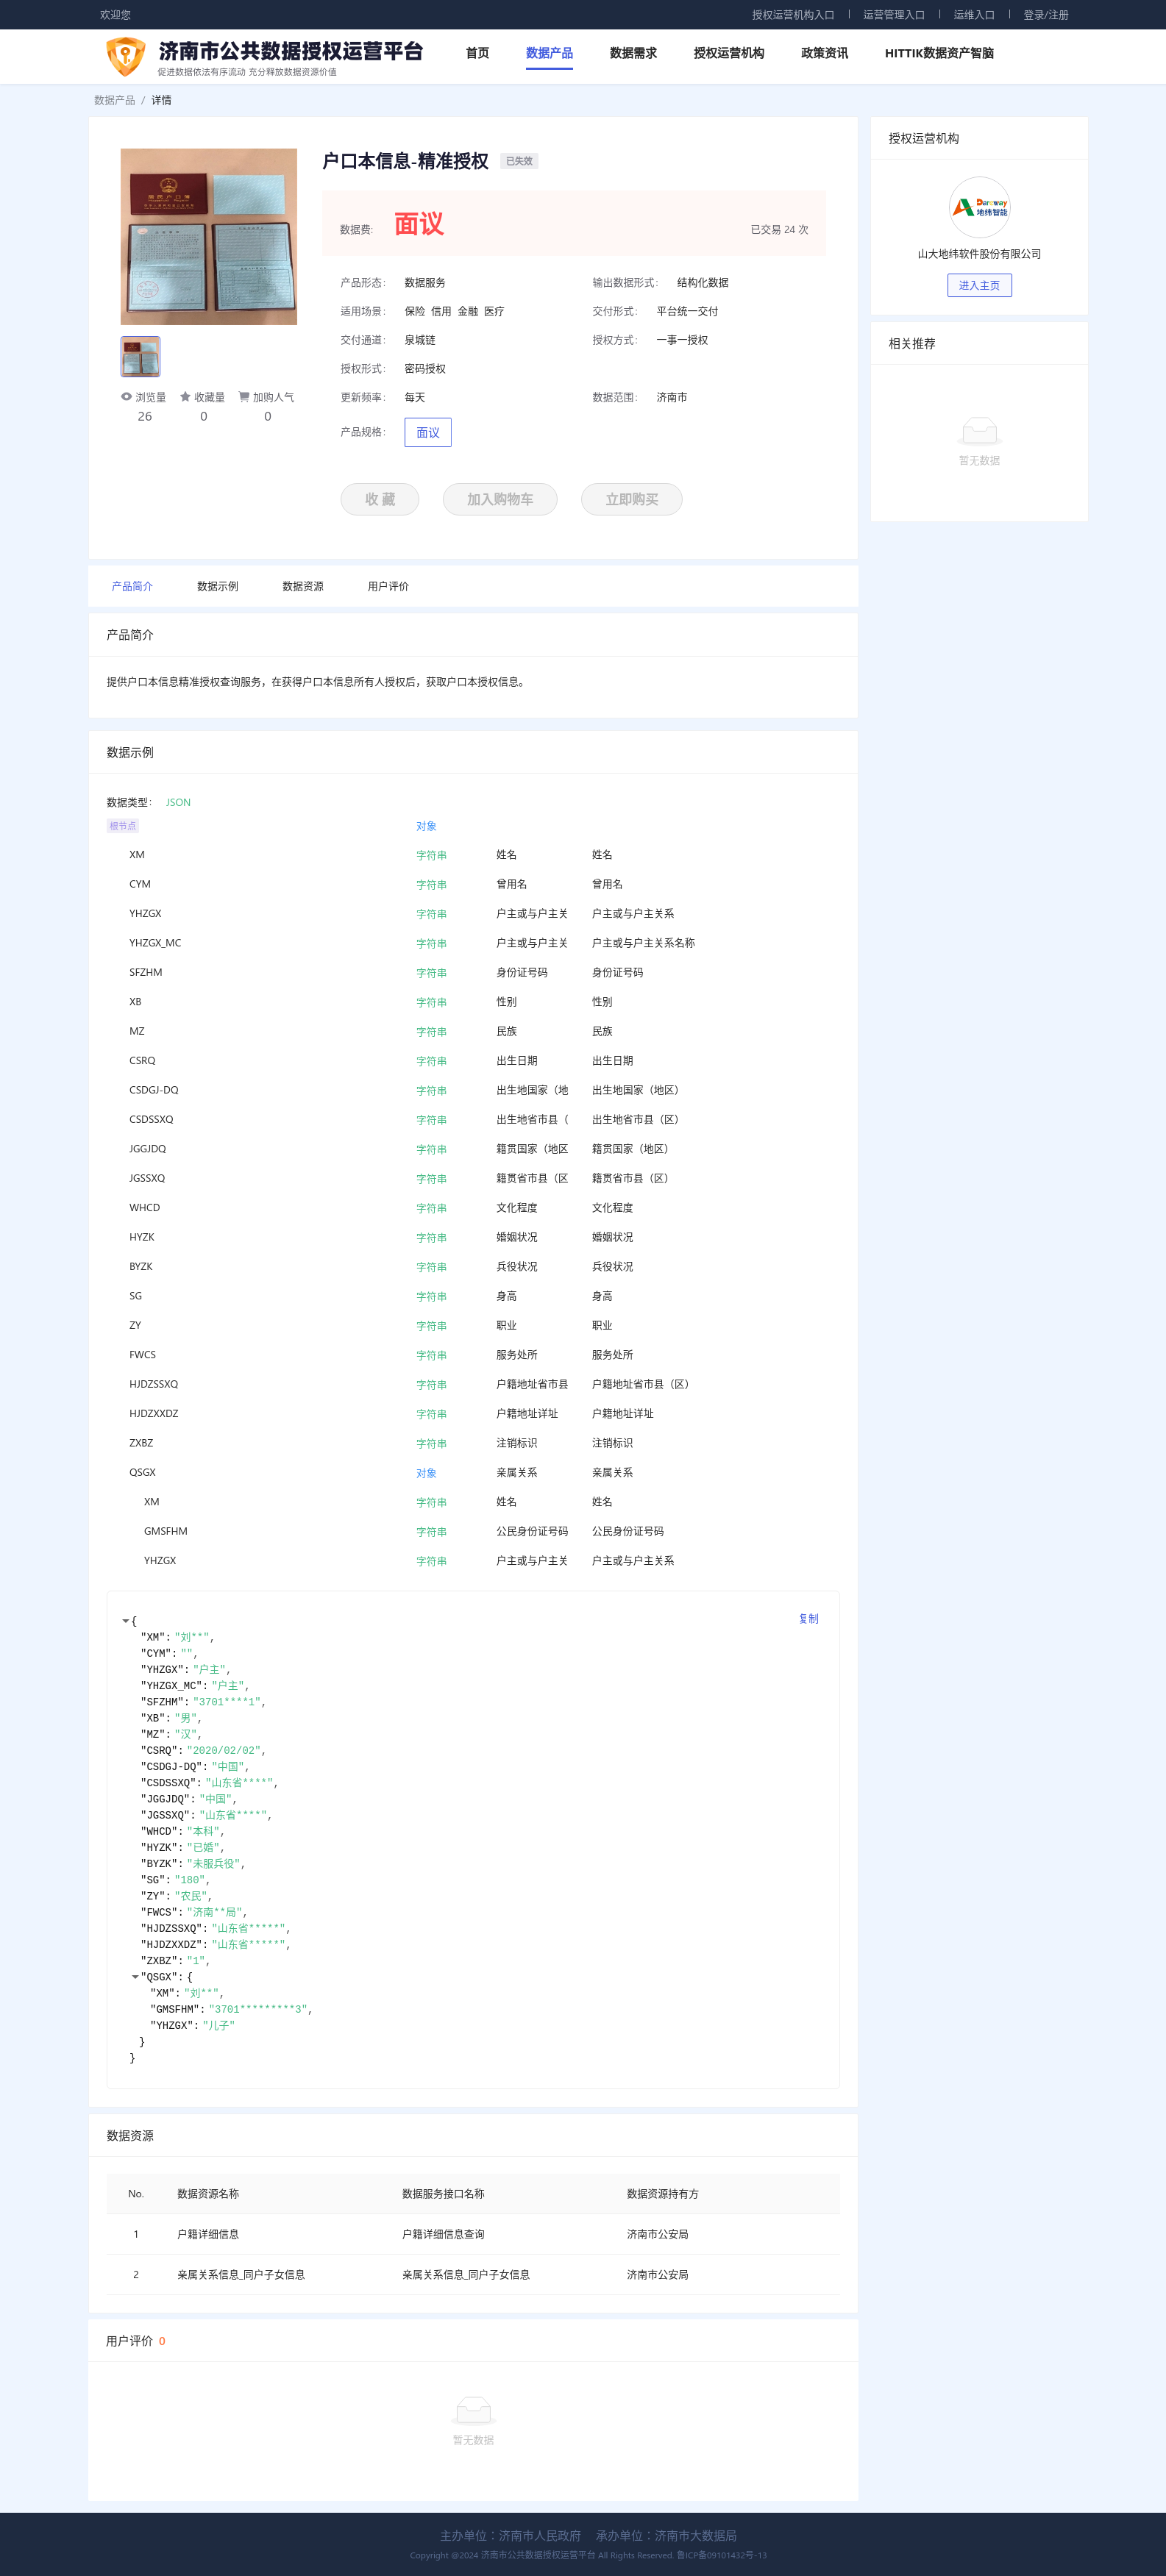Click the 已交易 24 次 text
This screenshot has width=1166, height=2576.
[779, 229]
